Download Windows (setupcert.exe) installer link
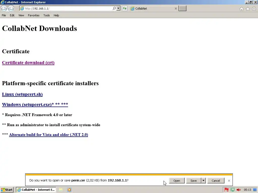The width and height of the screenshot is (258, 193). (35, 105)
